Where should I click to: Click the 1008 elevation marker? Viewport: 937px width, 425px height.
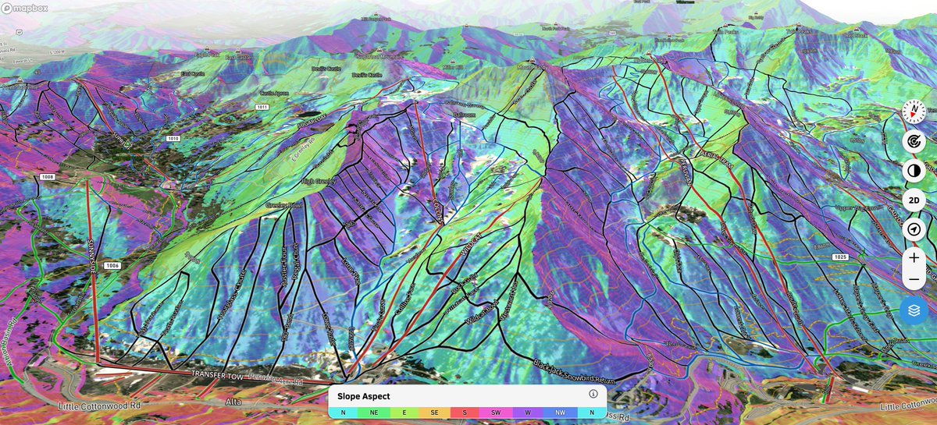pos(46,177)
